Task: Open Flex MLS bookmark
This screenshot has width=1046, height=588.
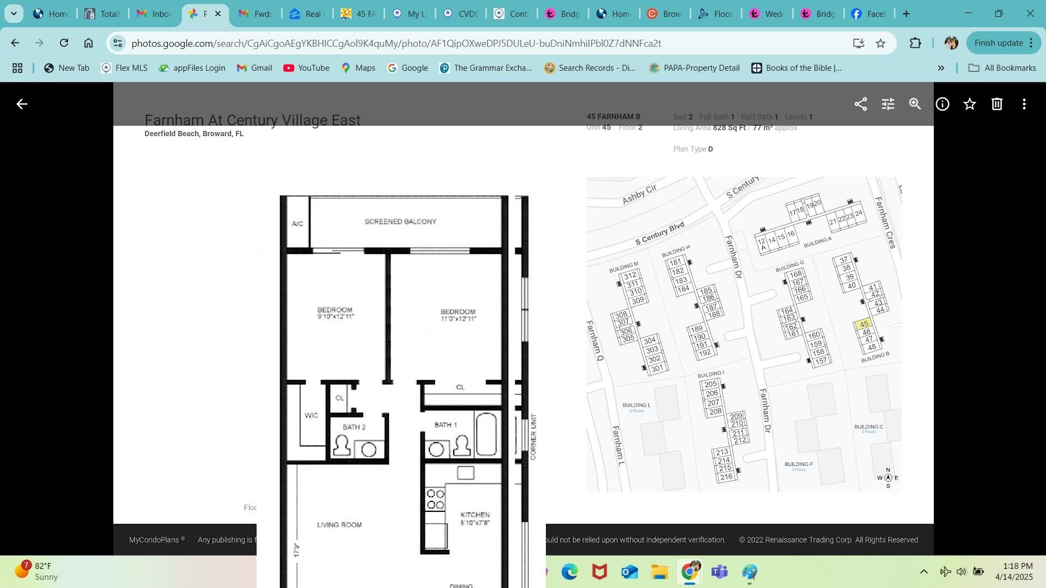Action: click(x=124, y=68)
